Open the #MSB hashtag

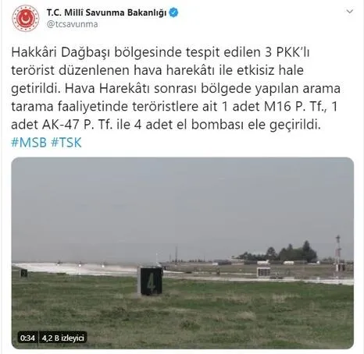click(x=29, y=143)
